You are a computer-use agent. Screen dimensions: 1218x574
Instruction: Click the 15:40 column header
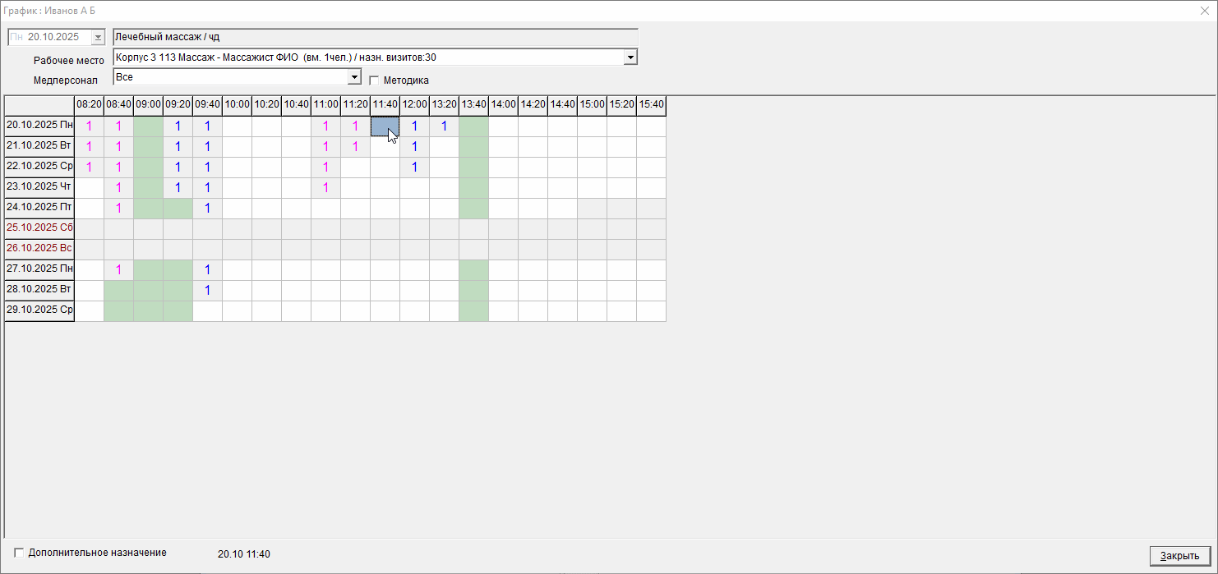tap(651, 105)
